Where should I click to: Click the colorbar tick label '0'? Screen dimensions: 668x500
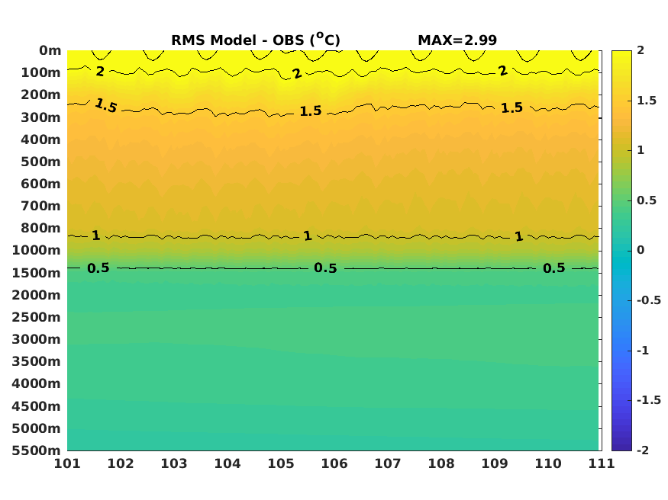coord(641,251)
